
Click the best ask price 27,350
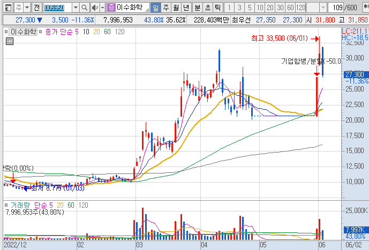[266, 20]
